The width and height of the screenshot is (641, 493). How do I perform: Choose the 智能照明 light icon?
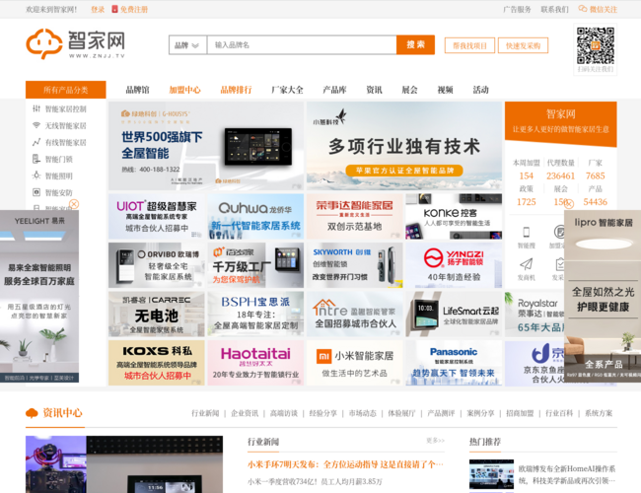click(x=36, y=176)
